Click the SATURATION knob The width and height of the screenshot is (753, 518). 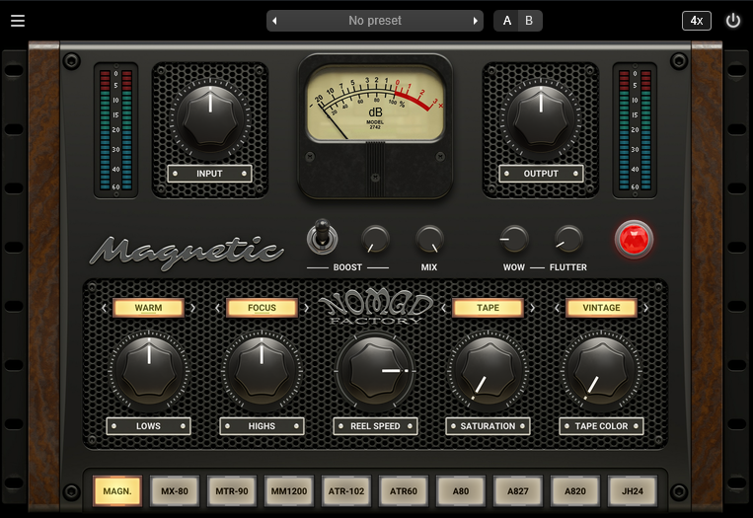488,371
